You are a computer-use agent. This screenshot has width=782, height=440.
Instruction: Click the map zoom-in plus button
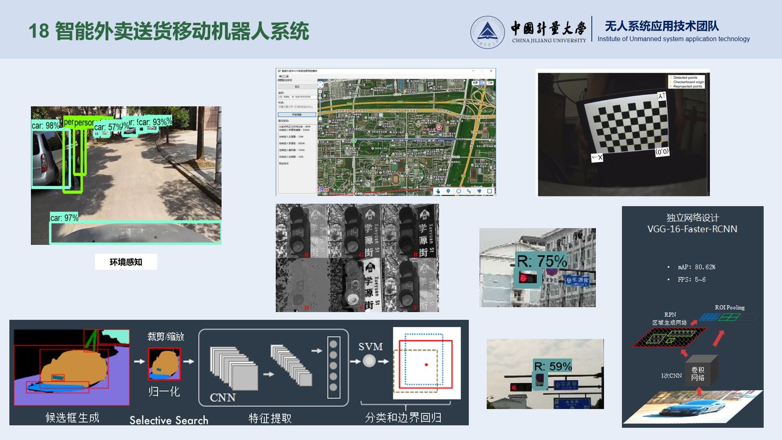click(x=320, y=92)
